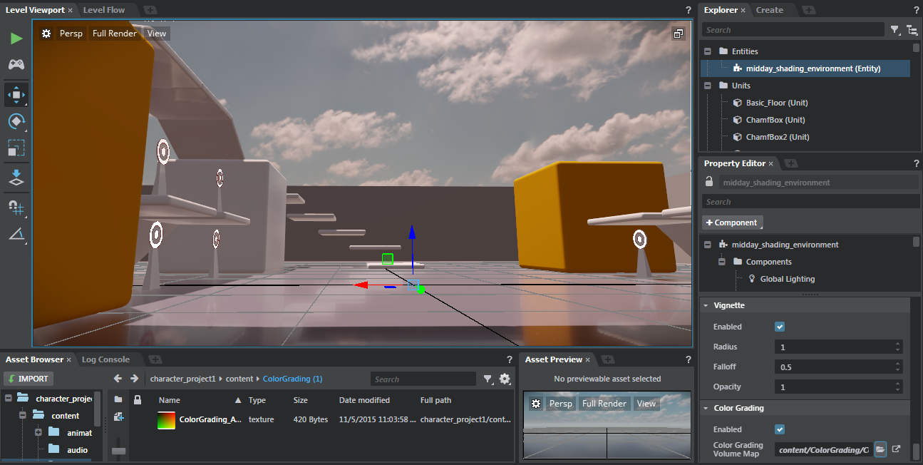
Task: Toggle the Asset Browser filter icon
Action: [x=488, y=379]
